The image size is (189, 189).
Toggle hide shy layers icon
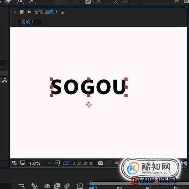(47, 186)
